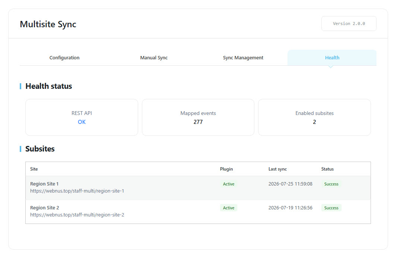Click the Status column header

point(327,169)
